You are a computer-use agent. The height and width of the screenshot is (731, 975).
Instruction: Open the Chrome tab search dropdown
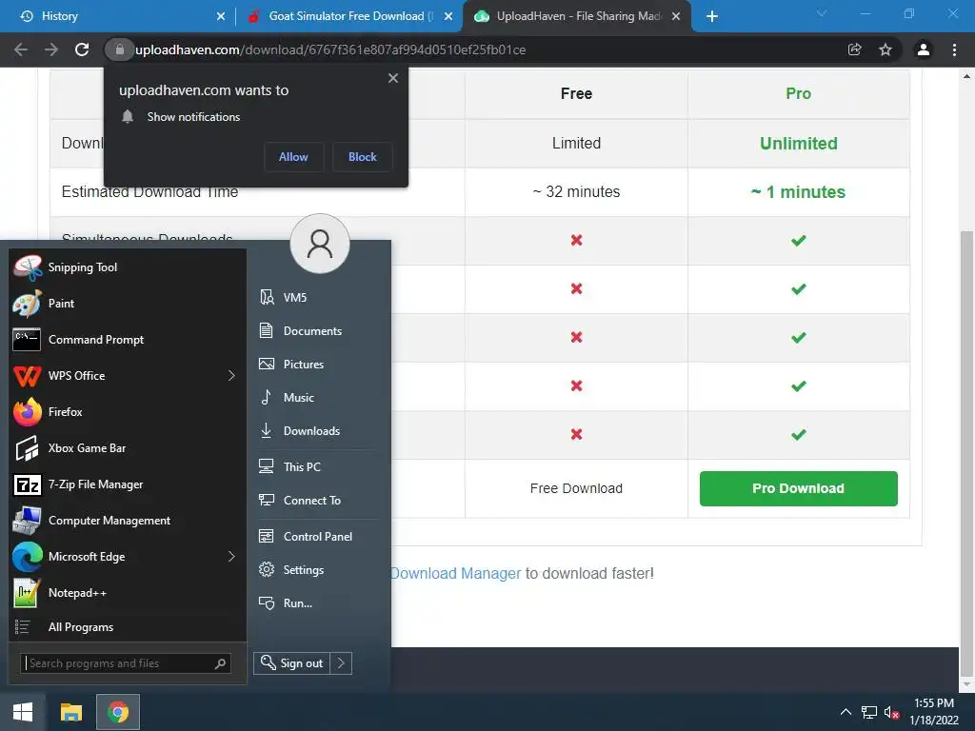822,13
